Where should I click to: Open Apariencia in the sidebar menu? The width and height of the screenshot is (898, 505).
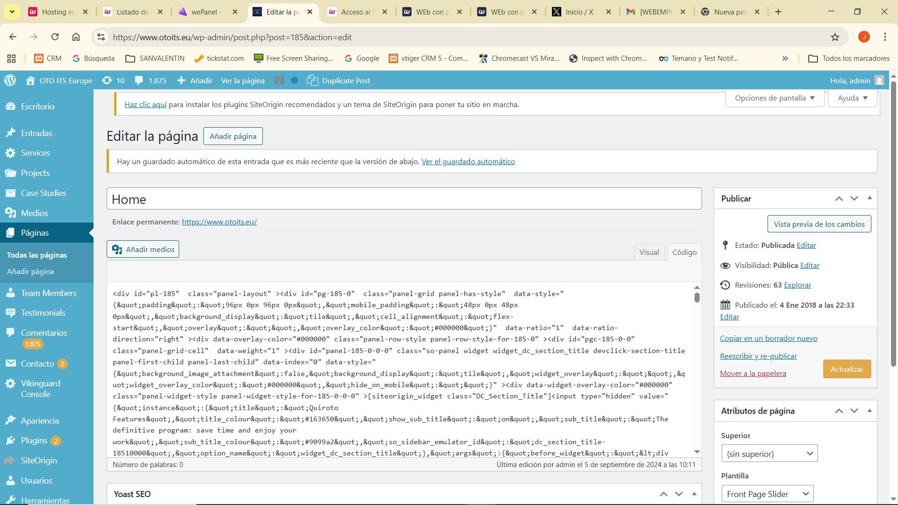click(40, 420)
